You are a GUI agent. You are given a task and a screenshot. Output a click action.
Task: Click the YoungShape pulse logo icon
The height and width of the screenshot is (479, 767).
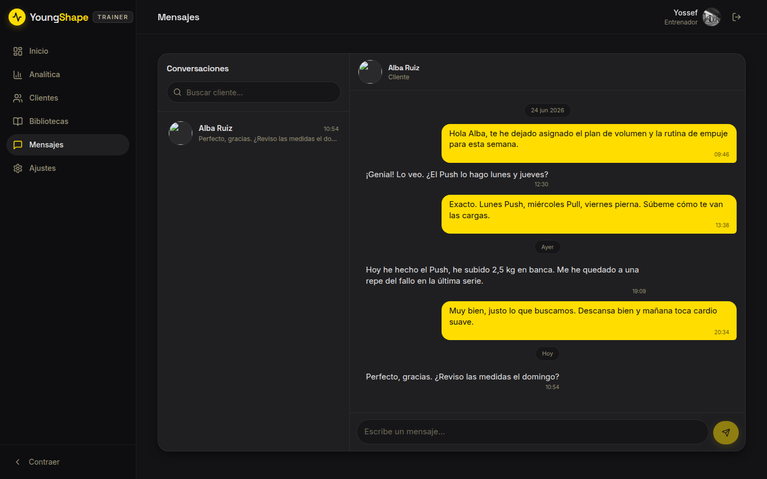click(17, 17)
